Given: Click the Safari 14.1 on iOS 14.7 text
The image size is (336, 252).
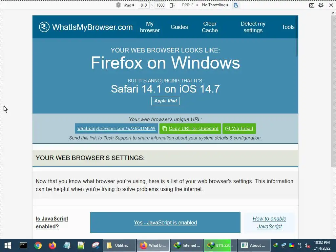Looking at the screenshot, I should (x=165, y=89).
